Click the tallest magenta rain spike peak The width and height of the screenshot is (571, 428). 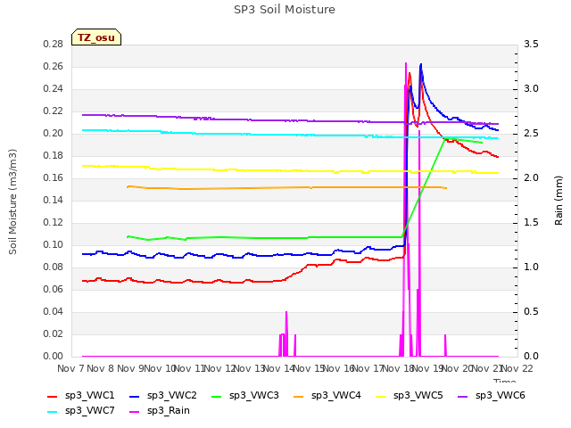tap(406, 63)
